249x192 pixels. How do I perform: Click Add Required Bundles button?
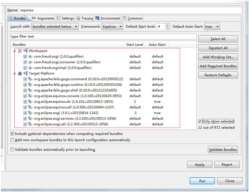tap(218, 66)
